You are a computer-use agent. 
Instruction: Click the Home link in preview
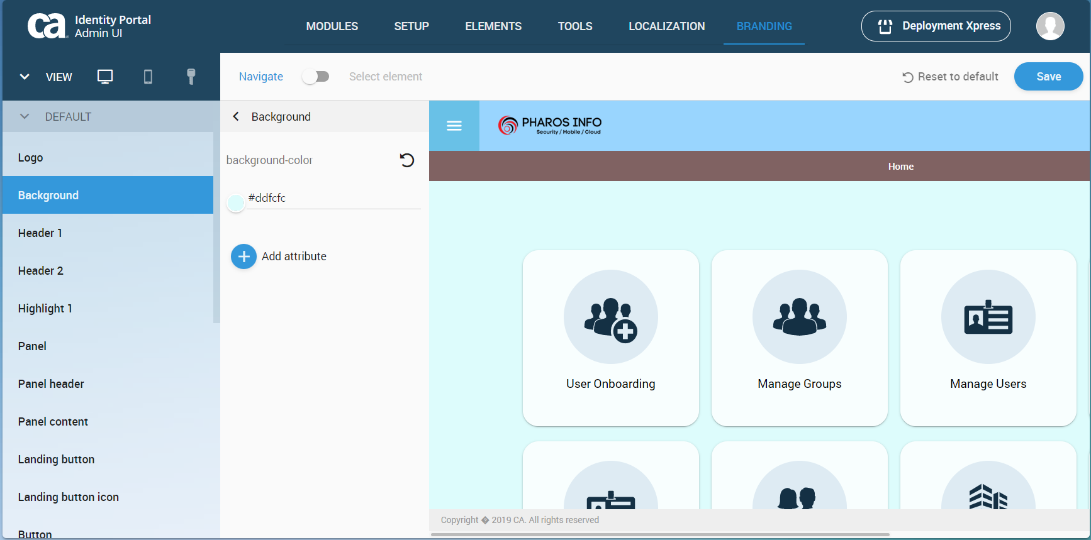click(x=901, y=167)
